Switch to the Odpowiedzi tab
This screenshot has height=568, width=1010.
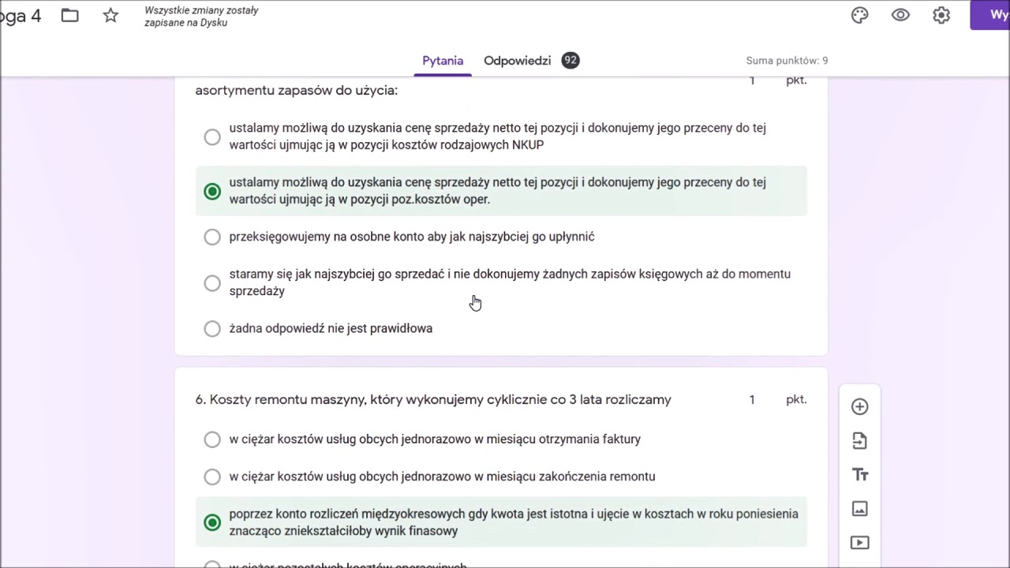click(x=517, y=61)
